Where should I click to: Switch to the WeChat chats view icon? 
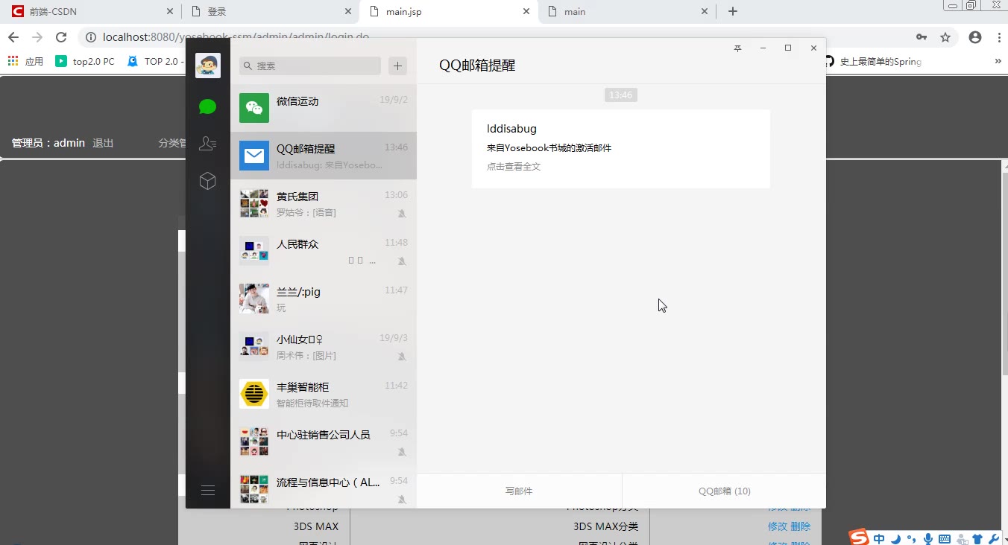[x=208, y=107]
